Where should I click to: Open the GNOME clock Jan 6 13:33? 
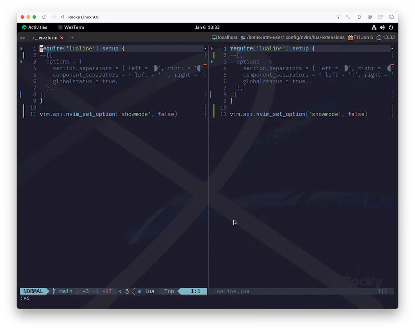coord(207,27)
